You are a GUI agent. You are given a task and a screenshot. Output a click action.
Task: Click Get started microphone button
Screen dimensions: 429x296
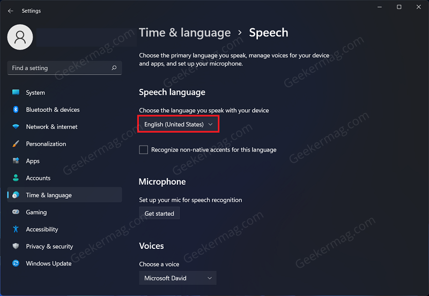(x=159, y=213)
